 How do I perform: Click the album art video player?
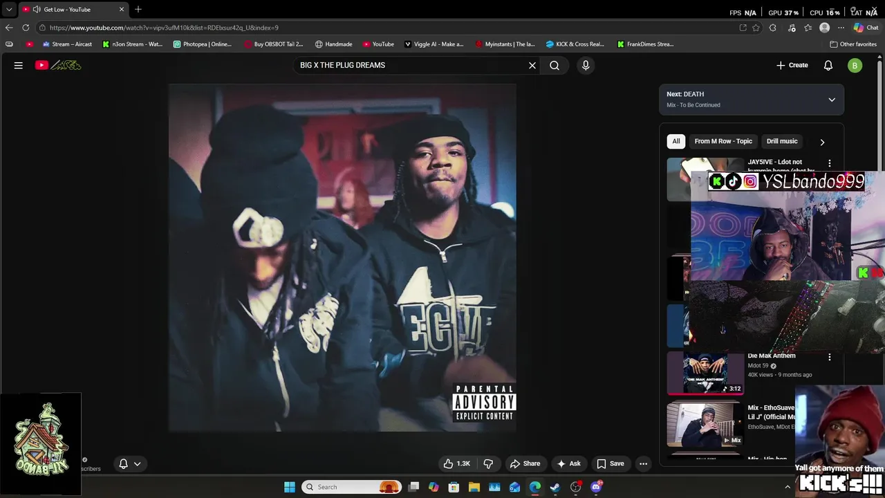coord(342,258)
